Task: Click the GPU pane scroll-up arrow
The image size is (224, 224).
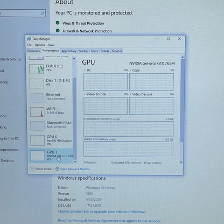Action: coord(183,57)
